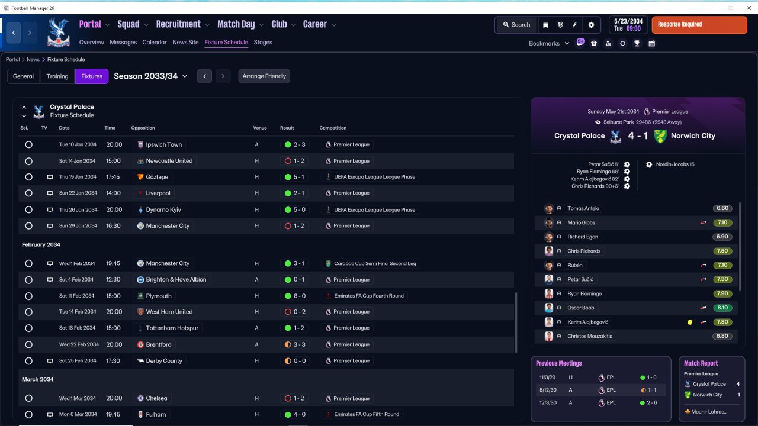Image resolution: width=758 pixels, height=426 pixels.
Task: Open the Stages sub-tab
Action: pos(263,43)
